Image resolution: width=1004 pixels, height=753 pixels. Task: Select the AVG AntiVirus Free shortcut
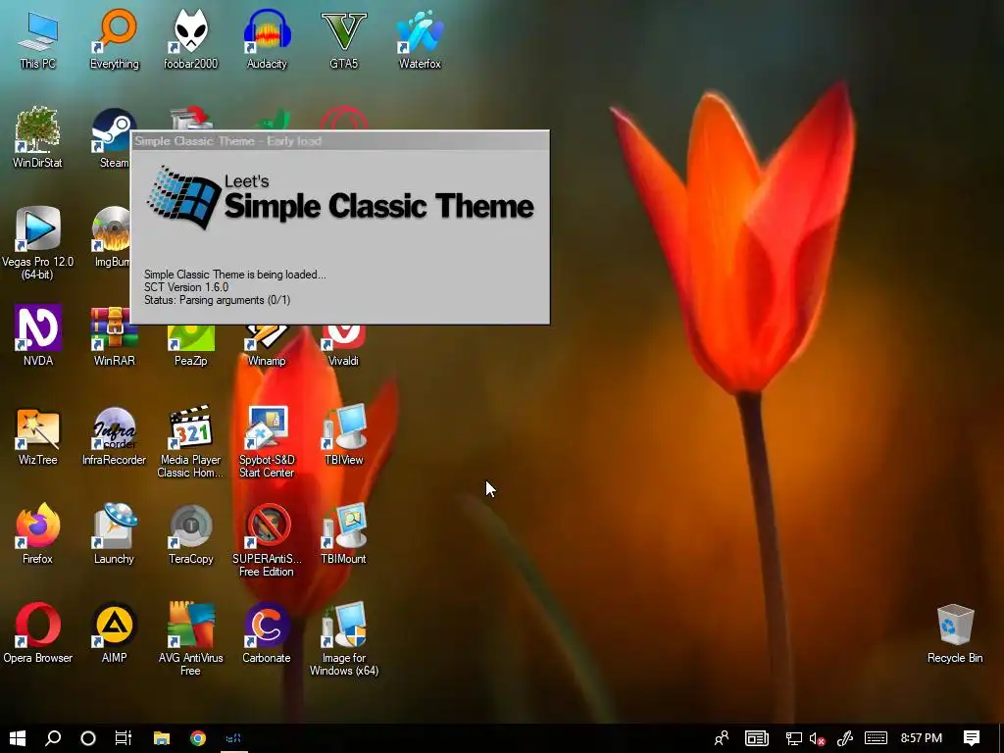coord(191,639)
